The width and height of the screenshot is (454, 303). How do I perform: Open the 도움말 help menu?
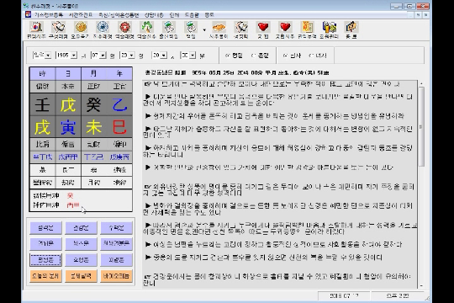tap(192, 14)
